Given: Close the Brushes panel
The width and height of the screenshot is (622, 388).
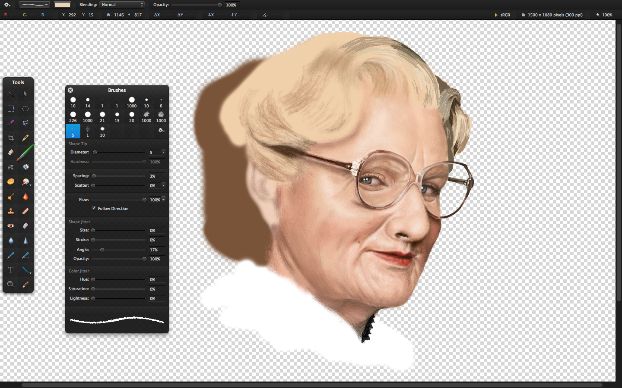Looking at the screenshot, I should click(70, 90).
